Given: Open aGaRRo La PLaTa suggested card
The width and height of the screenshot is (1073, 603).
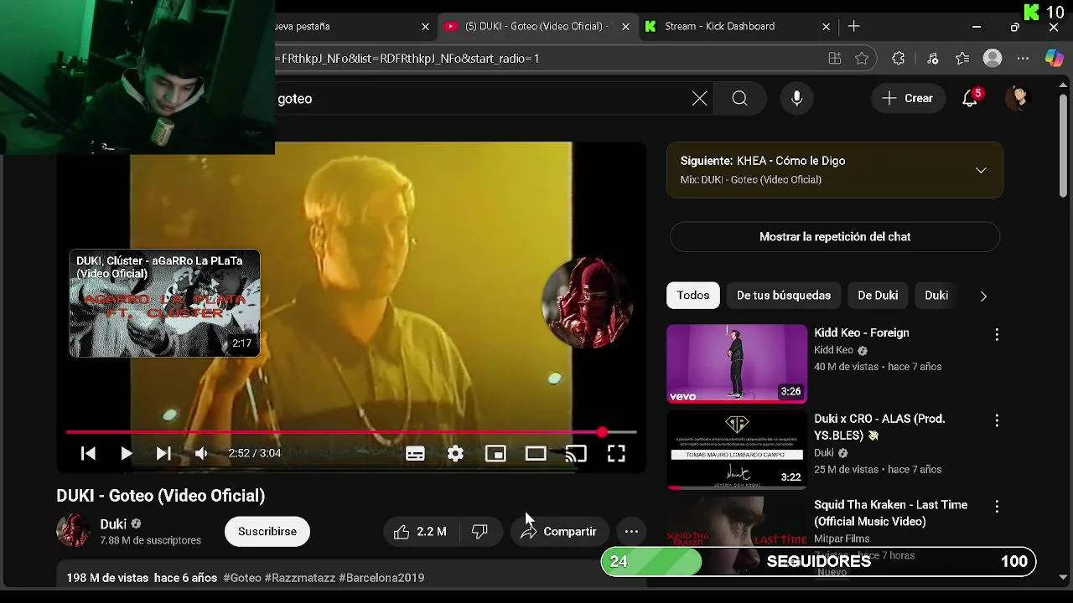Looking at the screenshot, I should [x=164, y=303].
